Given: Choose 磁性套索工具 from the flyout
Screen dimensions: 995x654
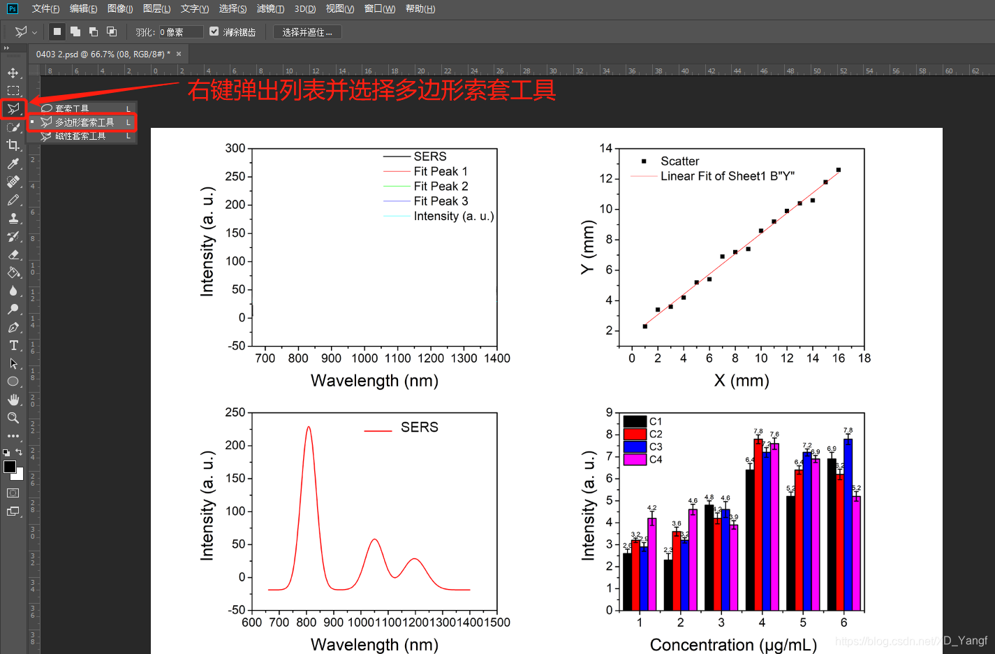Looking at the screenshot, I should [82, 136].
